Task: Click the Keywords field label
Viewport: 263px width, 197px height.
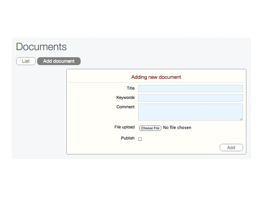Action: [125, 98]
